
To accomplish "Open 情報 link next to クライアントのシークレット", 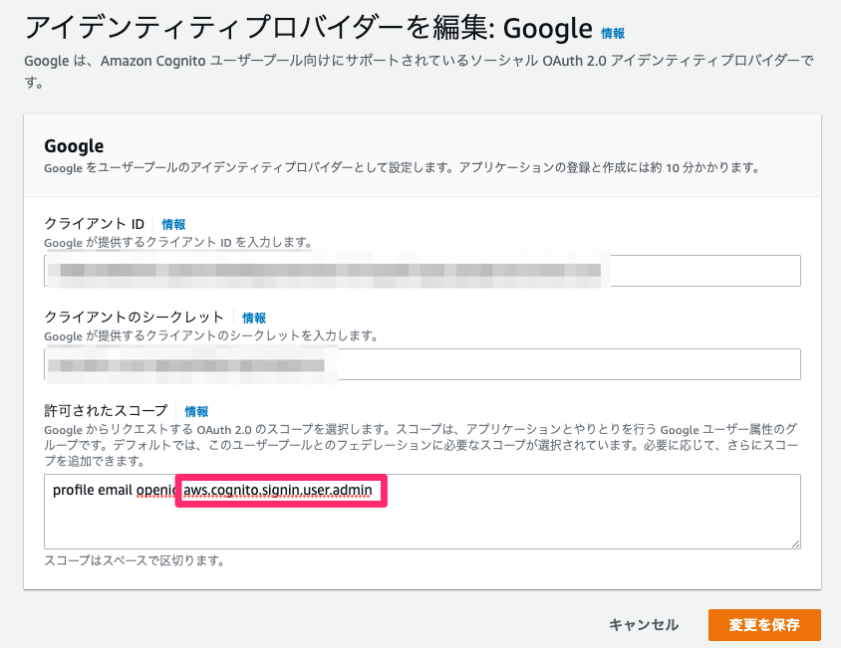I will point(254,318).
